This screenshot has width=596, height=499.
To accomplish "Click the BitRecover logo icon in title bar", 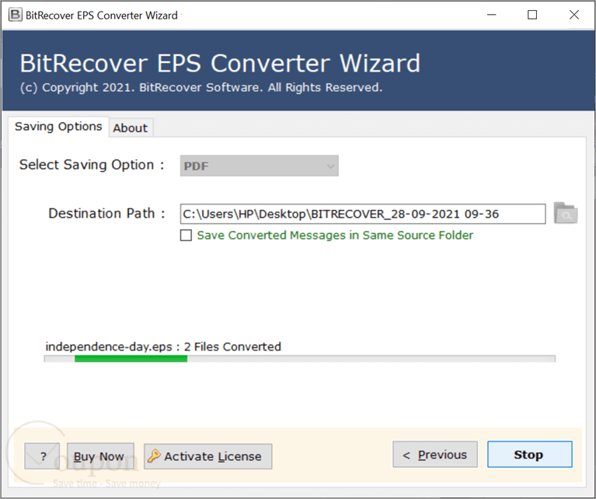I will 16,16.
